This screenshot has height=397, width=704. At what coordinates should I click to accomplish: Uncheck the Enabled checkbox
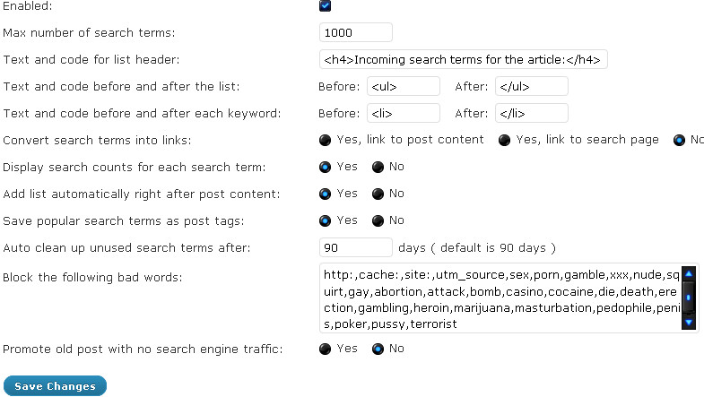pos(325,6)
